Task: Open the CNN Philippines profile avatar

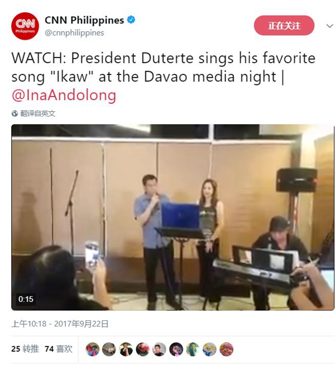Action: [25, 26]
